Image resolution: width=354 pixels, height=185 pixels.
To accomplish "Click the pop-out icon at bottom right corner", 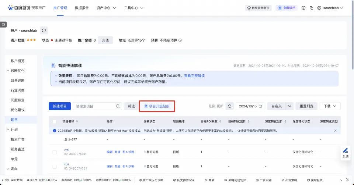I will 347,180.
